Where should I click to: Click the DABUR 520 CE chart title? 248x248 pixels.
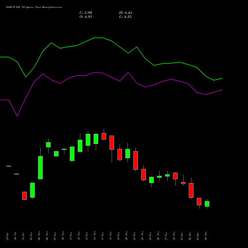[x=34, y=7]
